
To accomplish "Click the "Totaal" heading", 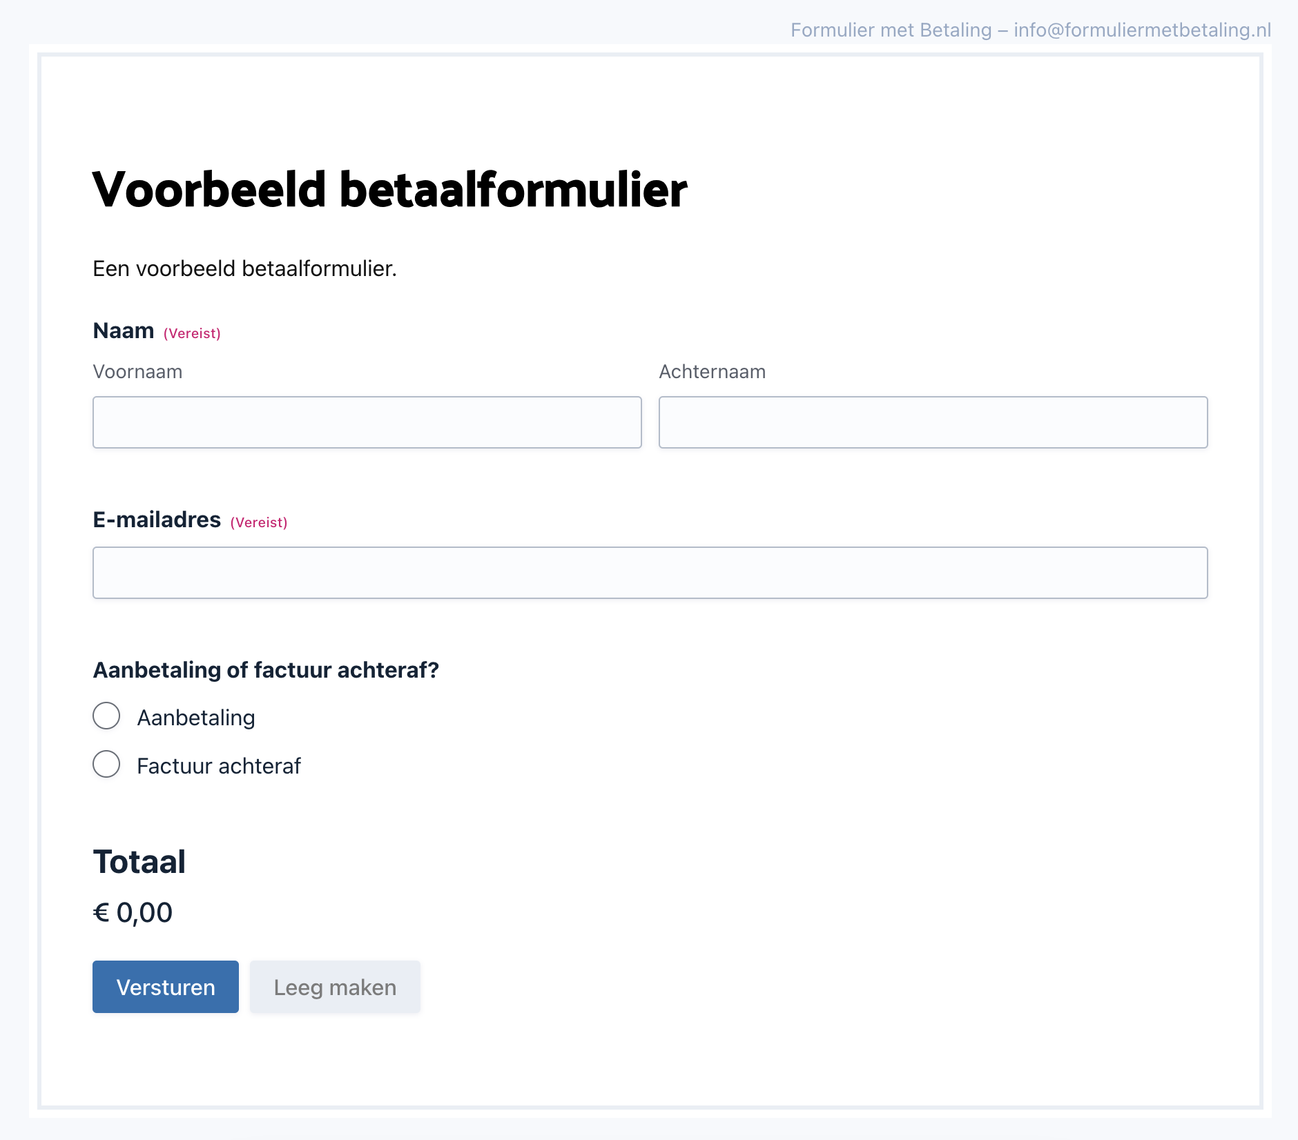I will click(x=139, y=862).
